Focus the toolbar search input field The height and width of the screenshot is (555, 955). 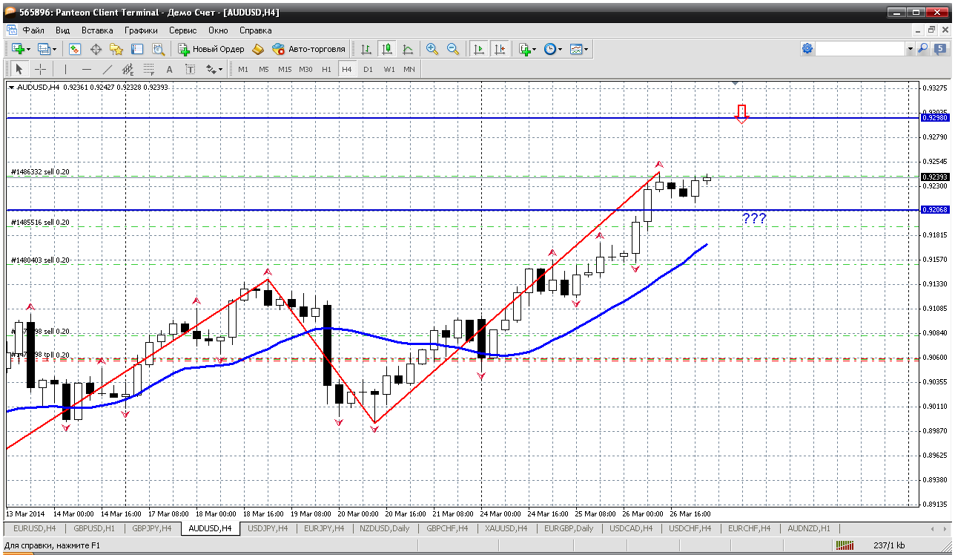point(861,49)
